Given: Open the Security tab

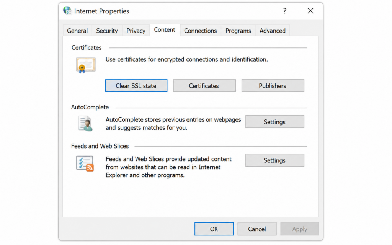Looking at the screenshot, I should [x=107, y=31].
